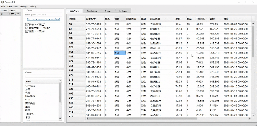Select cell with order number 326-78-5178
The image size is (257, 126).
(95, 24)
